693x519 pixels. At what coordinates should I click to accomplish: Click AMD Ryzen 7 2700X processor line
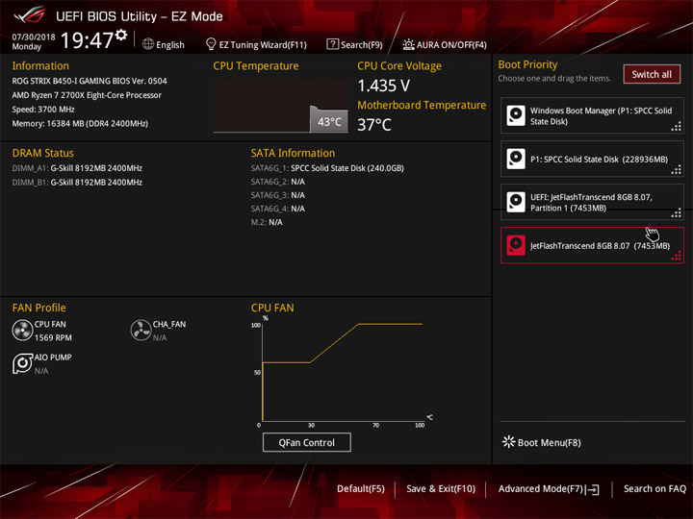coord(87,95)
